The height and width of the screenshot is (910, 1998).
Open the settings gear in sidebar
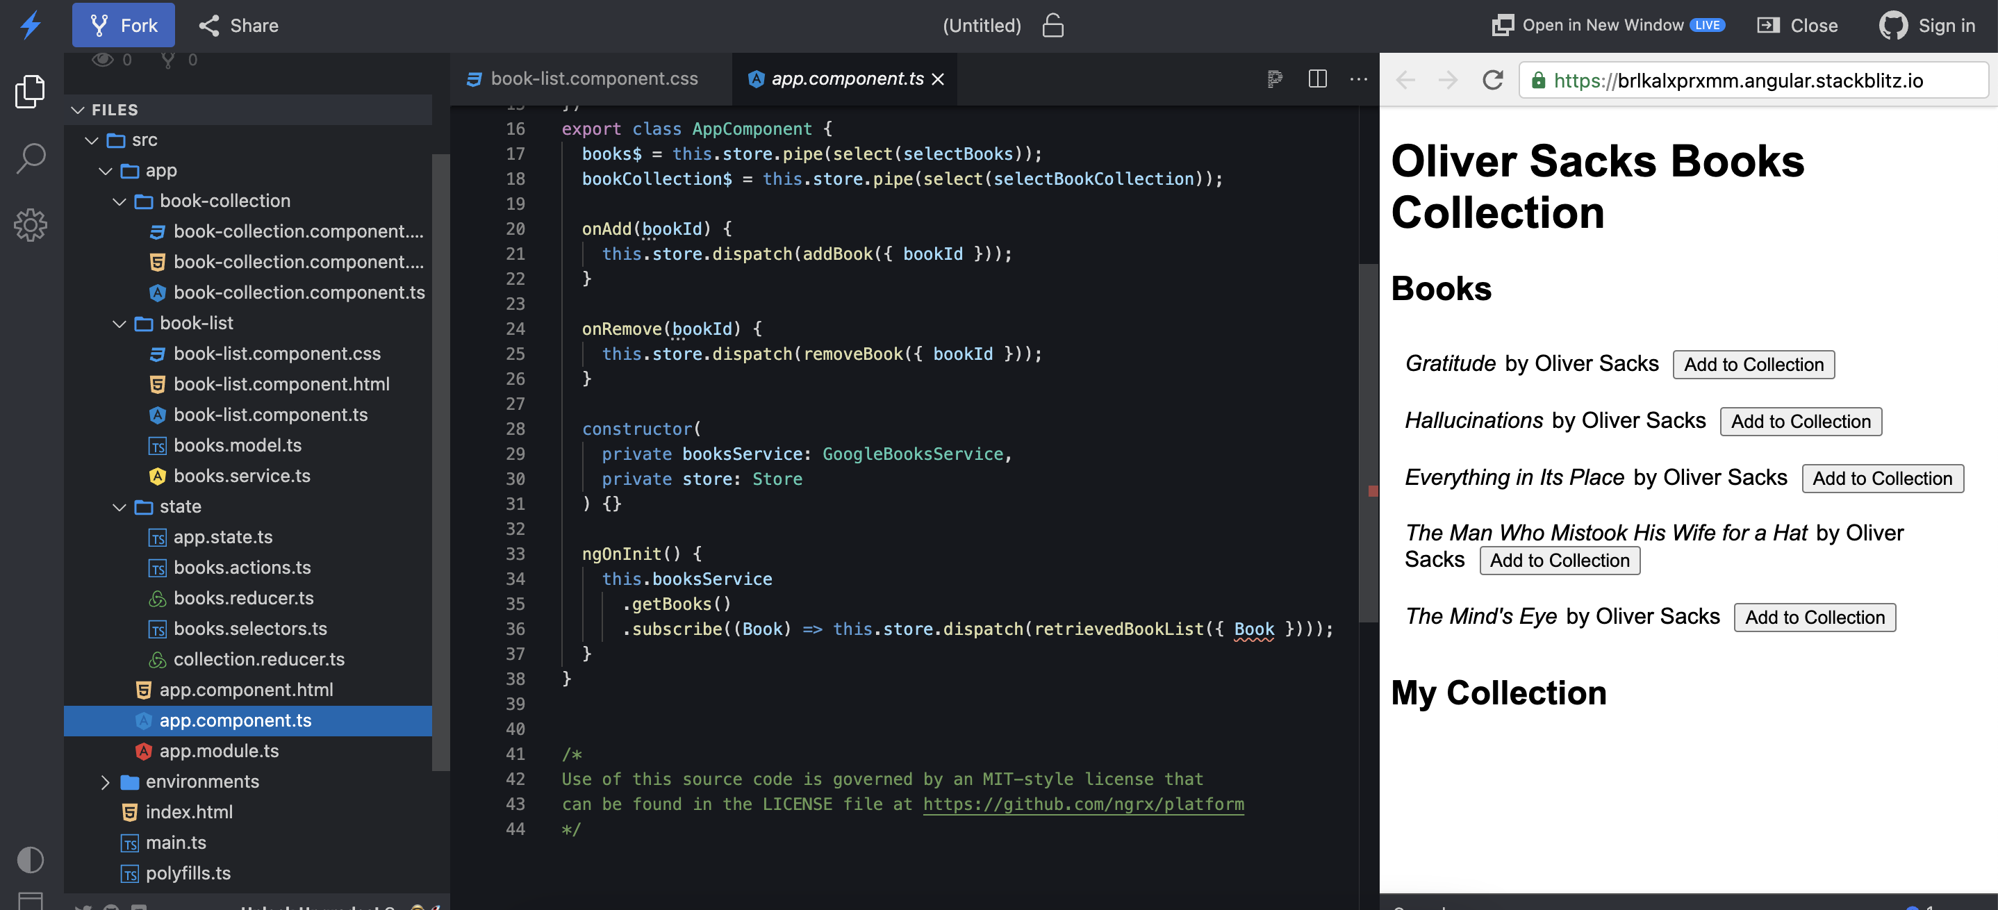point(31,225)
